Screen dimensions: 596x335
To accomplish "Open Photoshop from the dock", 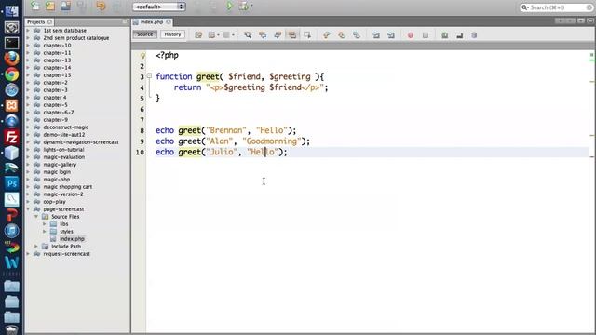I will tap(11, 183).
